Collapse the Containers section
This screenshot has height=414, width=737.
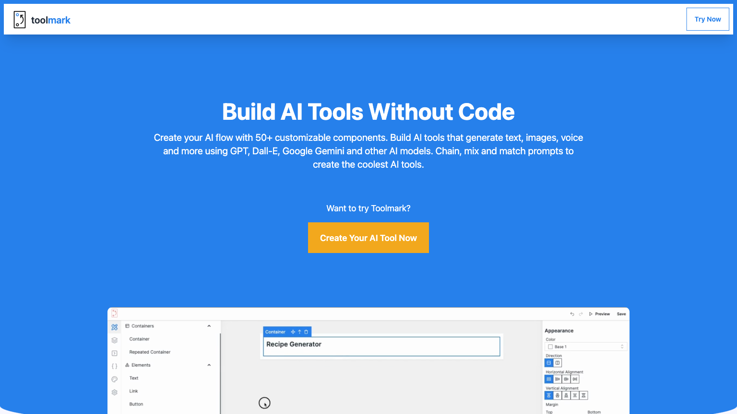coord(209,326)
